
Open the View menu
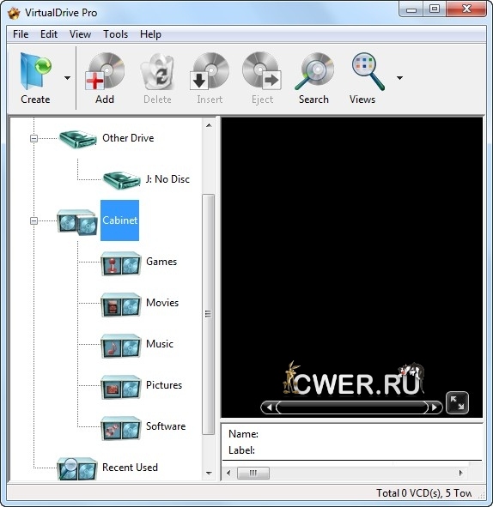coord(80,34)
